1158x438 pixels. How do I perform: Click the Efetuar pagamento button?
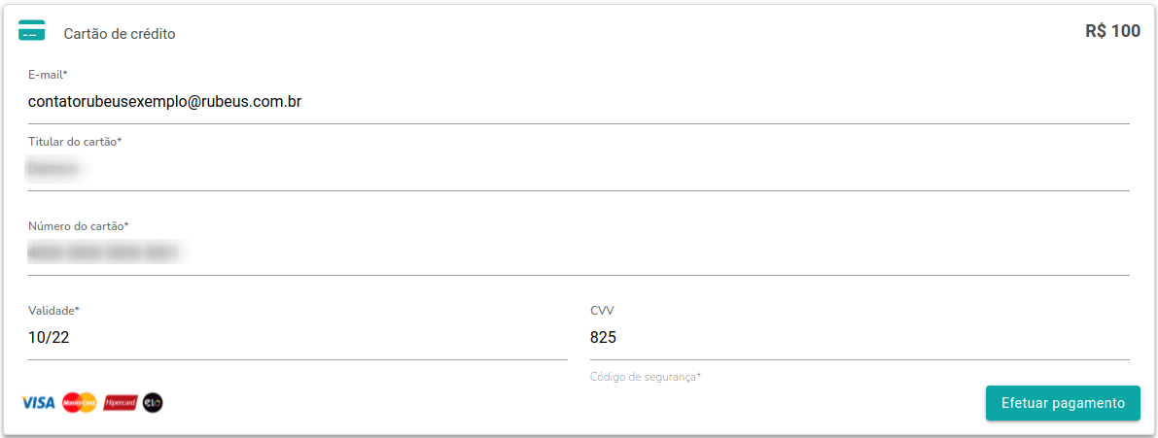click(1063, 403)
